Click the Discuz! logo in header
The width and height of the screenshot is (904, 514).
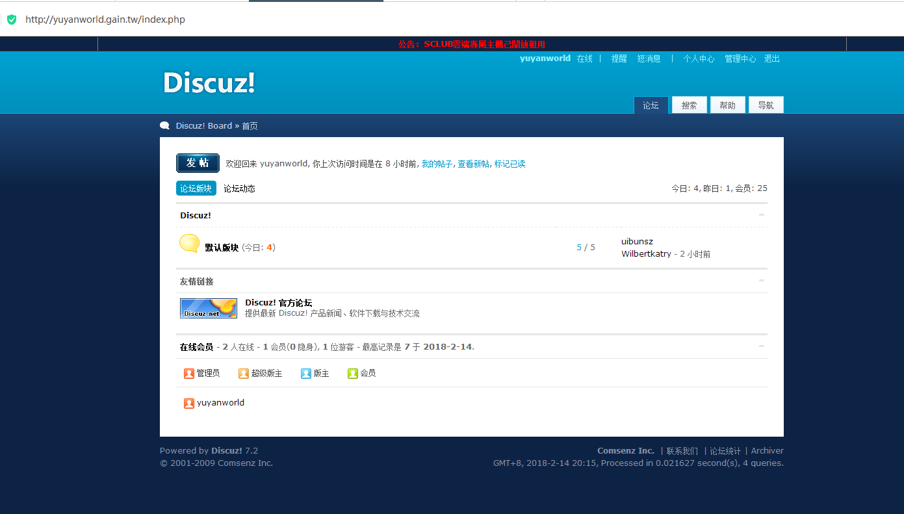pyautogui.click(x=209, y=83)
